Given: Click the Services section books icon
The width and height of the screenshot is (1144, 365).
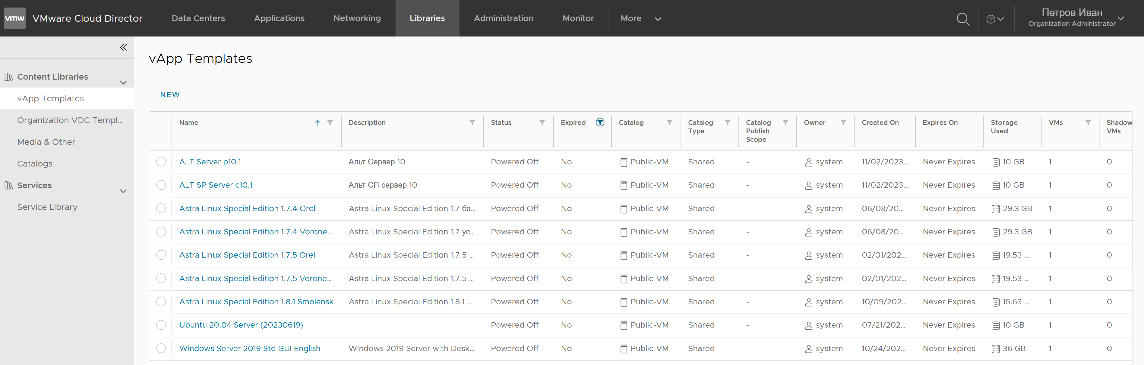Looking at the screenshot, I should pos(8,185).
